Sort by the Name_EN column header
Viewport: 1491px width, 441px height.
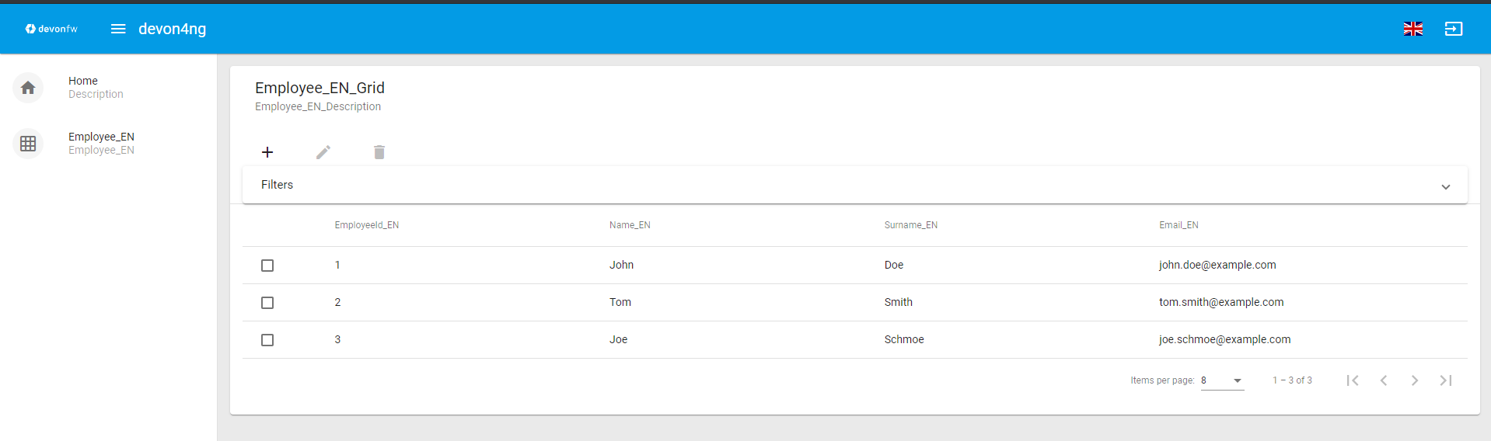click(x=630, y=225)
